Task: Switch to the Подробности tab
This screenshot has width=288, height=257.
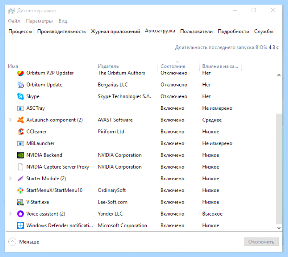Action: tap(233, 32)
